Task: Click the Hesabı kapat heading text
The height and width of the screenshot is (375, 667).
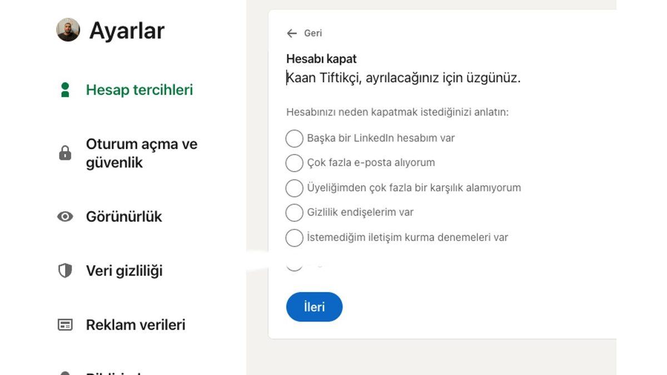Action: [321, 58]
